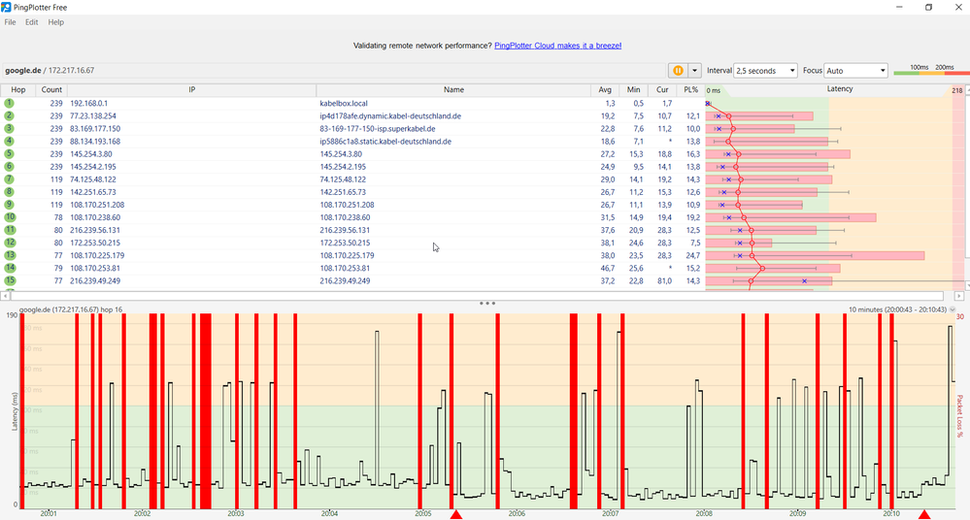Click the hop 2 green circle icon
Screen dimensions: 970x520
[x=10, y=115]
